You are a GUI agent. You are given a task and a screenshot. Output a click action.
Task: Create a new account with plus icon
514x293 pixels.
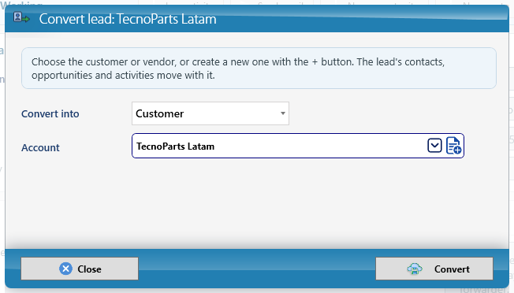pyautogui.click(x=453, y=146)
